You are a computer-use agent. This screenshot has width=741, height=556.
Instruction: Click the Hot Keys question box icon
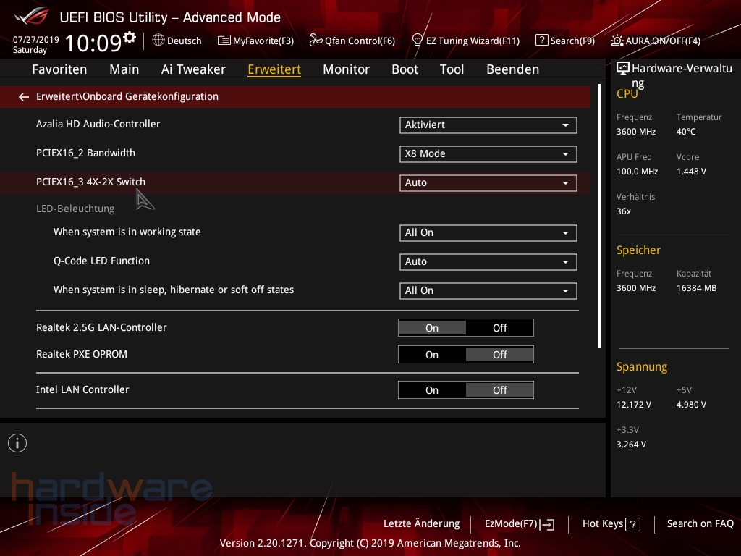pos(632,524)
